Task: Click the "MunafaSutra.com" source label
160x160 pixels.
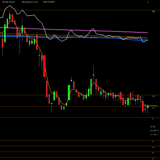Action: click(x=30, y=2)
